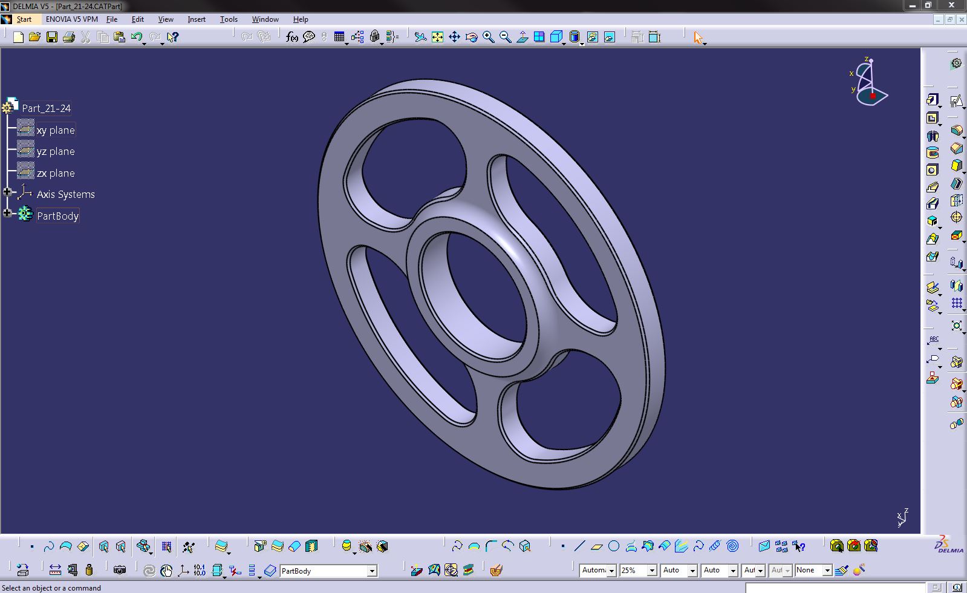Open the Design Table icon

pyautogui.click(x=339, y=37)
